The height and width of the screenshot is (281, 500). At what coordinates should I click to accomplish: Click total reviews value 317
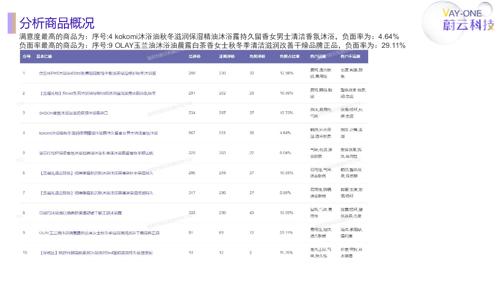191,193
